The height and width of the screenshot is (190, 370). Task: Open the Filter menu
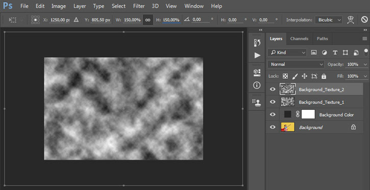(139, 6)
